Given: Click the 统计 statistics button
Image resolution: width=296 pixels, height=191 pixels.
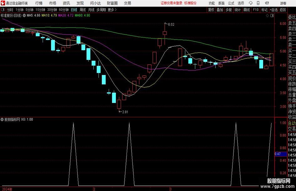Looking at the screenshot, I should tap(237, 10).
